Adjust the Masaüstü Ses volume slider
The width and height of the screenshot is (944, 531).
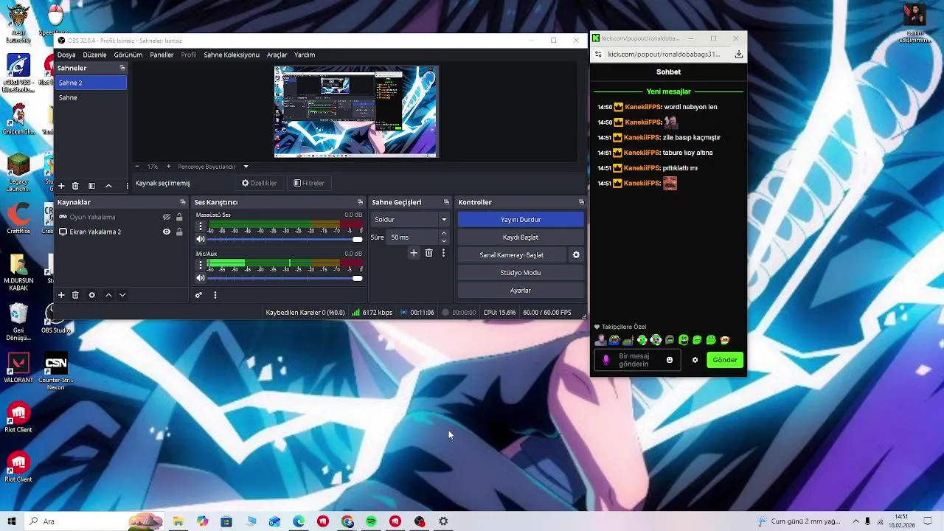point(285,239)
